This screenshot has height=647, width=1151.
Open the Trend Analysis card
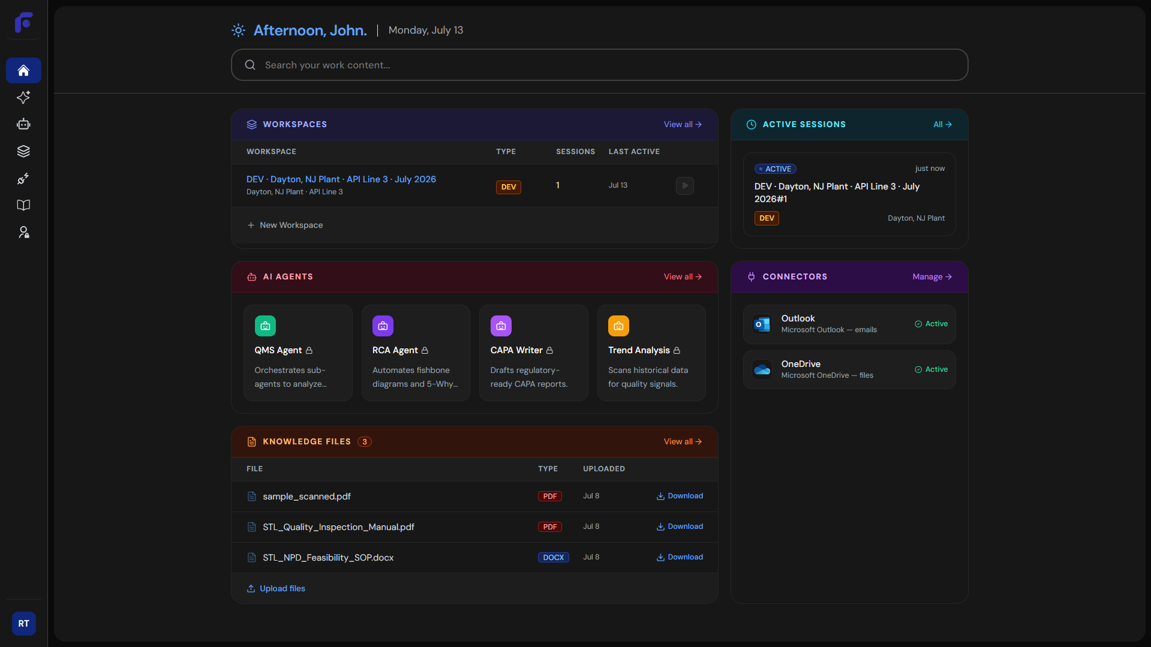coord(651,353)
